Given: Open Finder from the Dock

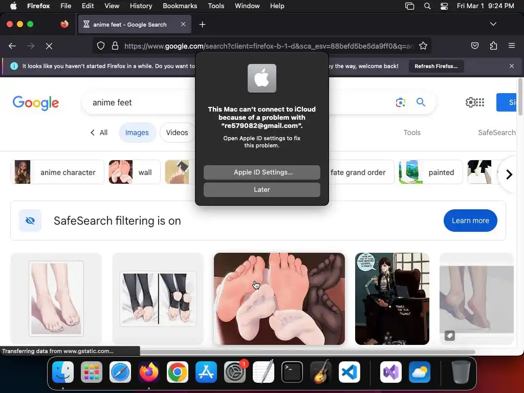Looking at the screenshot, I should (x=63, y=372).
